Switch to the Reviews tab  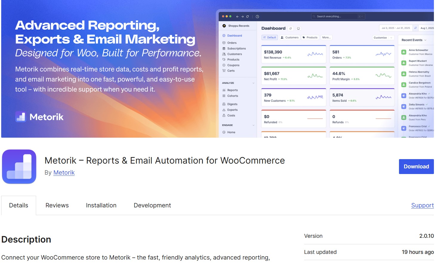pyautogui.click(x=57, y=205)
